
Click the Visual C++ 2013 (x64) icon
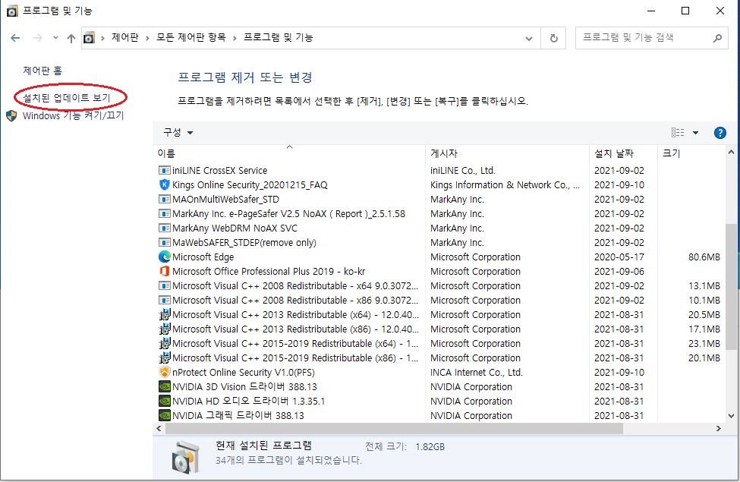click(164, 315)
